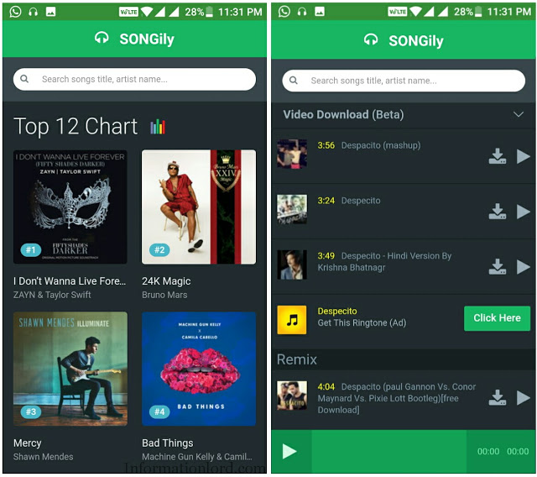Image resolution: width=537 pixels, height=477 pixels.
Task: Focus the search field on the chart screen
Action: pyautogui.click(x=134, y=79)
